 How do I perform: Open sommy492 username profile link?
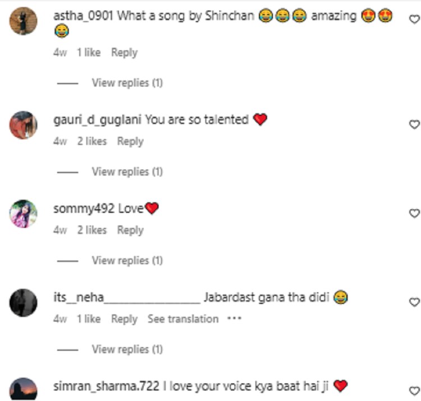point(84,209)
